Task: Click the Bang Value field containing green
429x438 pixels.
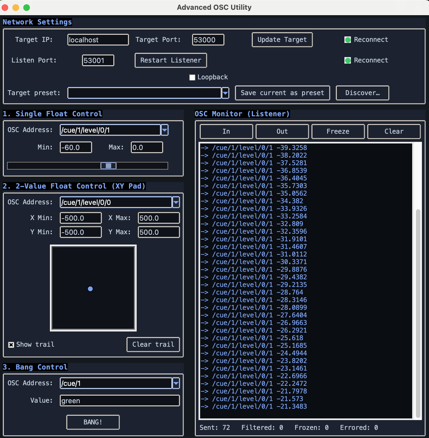Action: point(120,401)
